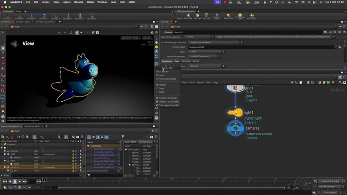Select the camera1 node in network
Viewport: 347px width, 195px height.
click(x=236, y=128)
